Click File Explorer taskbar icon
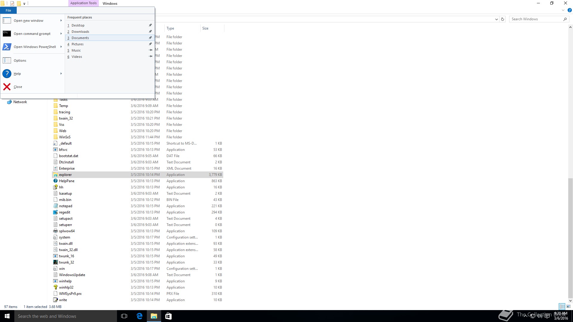Viewport: 573px width, 322px height. 154,316
